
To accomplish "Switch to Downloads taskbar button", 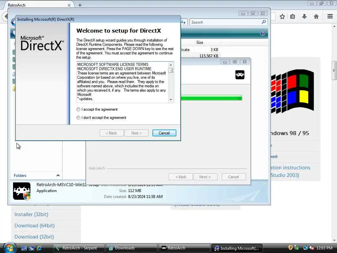I will tap(131, 248).
